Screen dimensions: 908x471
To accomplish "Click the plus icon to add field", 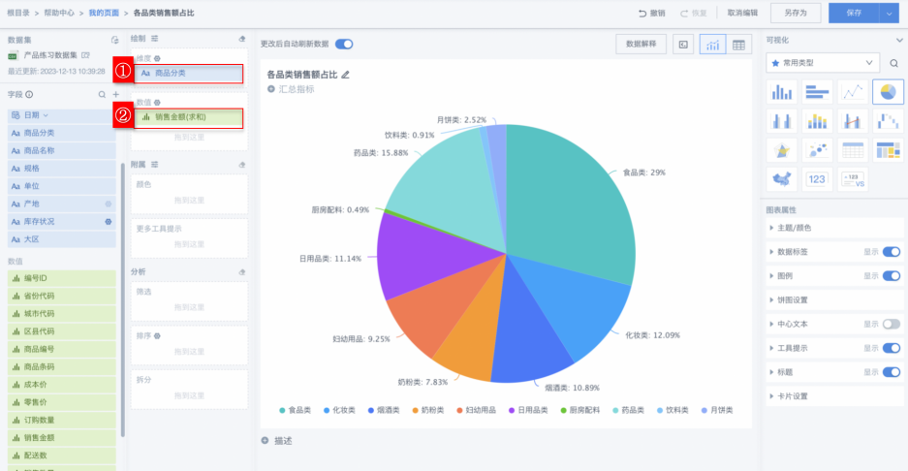I will coord(115,94).
